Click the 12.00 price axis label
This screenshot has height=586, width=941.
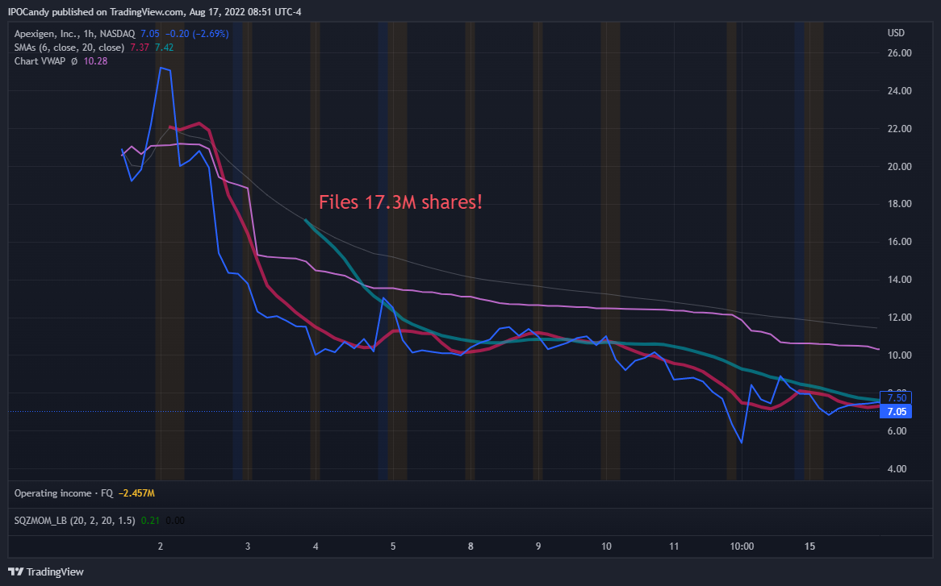click(x=900, y=317)
